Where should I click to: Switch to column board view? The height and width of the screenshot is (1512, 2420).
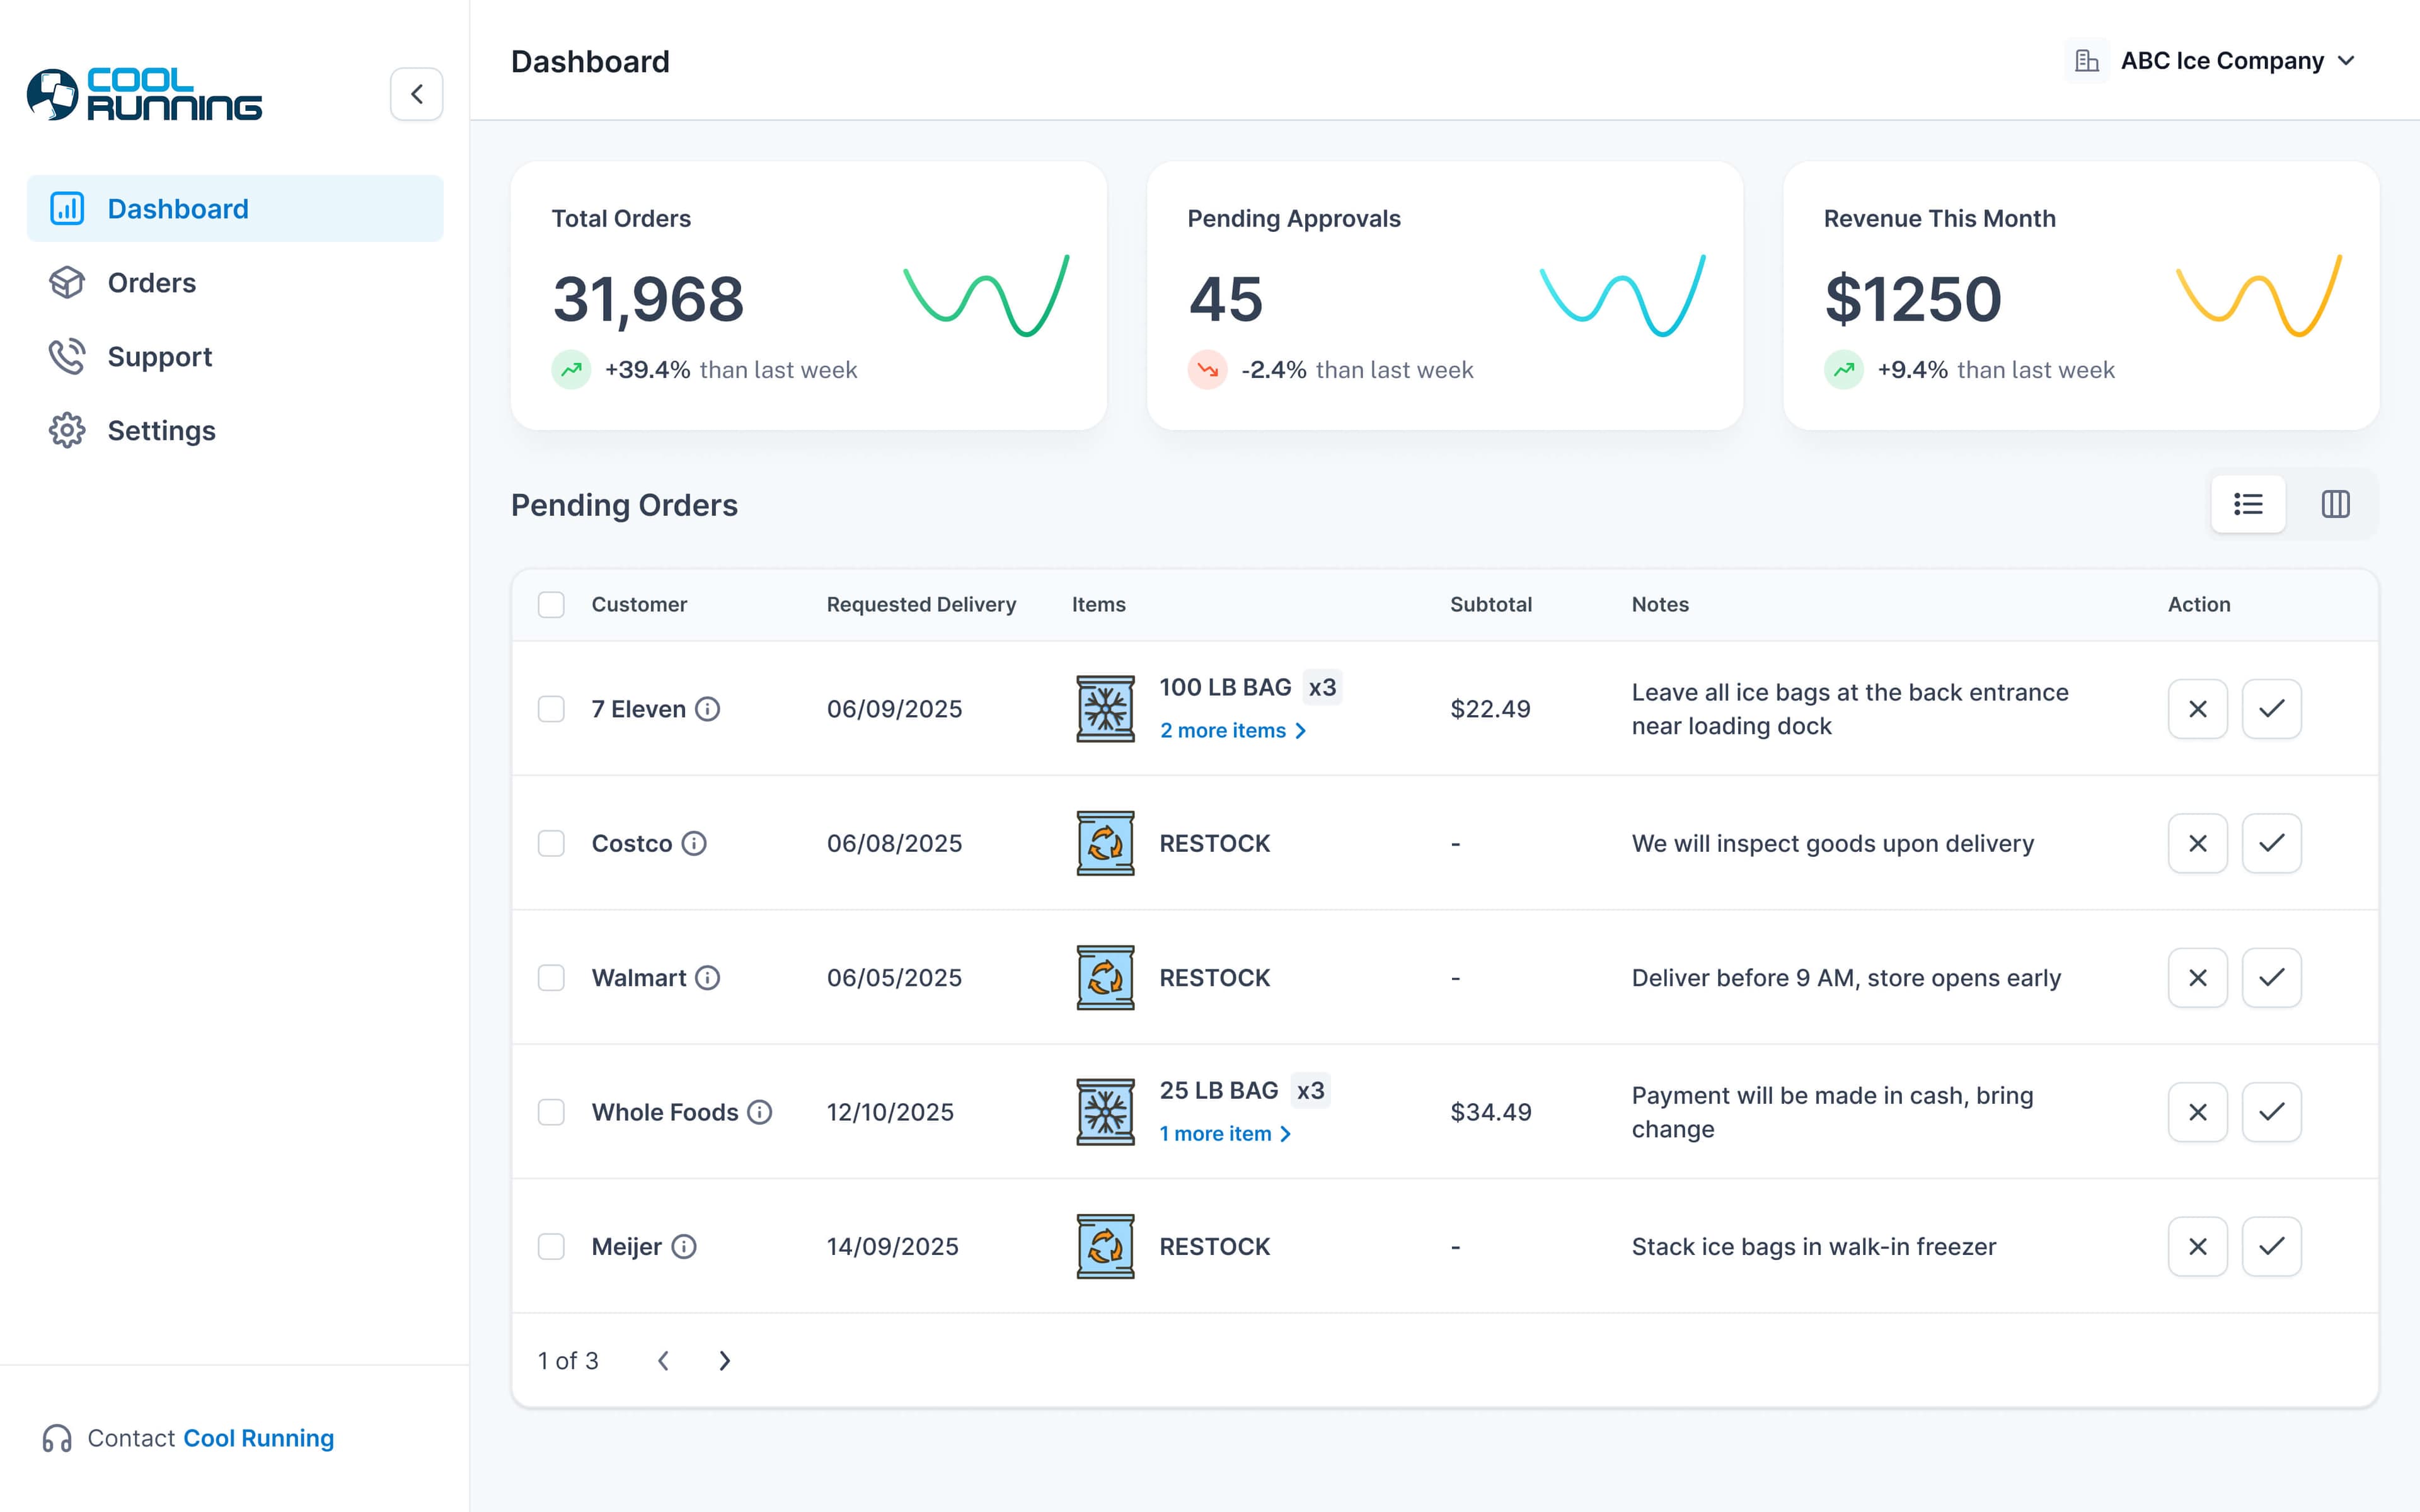[x=2335, y=504]
